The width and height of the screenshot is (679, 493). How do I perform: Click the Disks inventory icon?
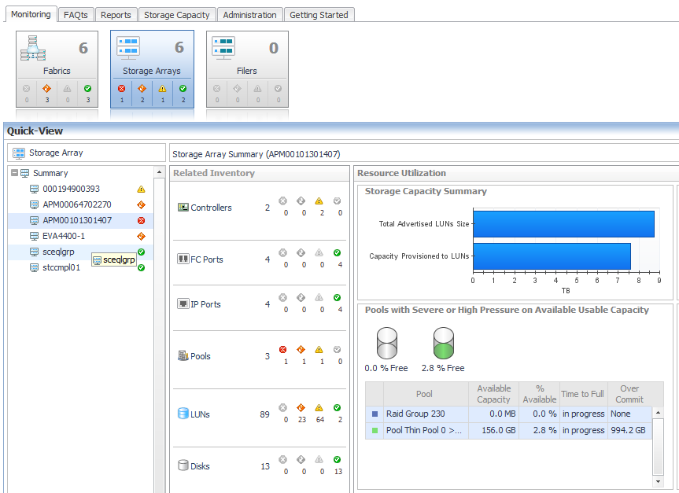click(183, 465)
